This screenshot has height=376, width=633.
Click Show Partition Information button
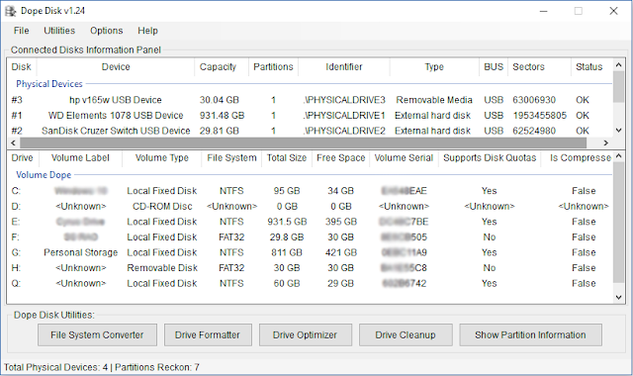(530, 334)
